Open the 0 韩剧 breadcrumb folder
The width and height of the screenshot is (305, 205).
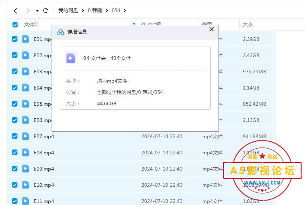click(x=95, y=11)
